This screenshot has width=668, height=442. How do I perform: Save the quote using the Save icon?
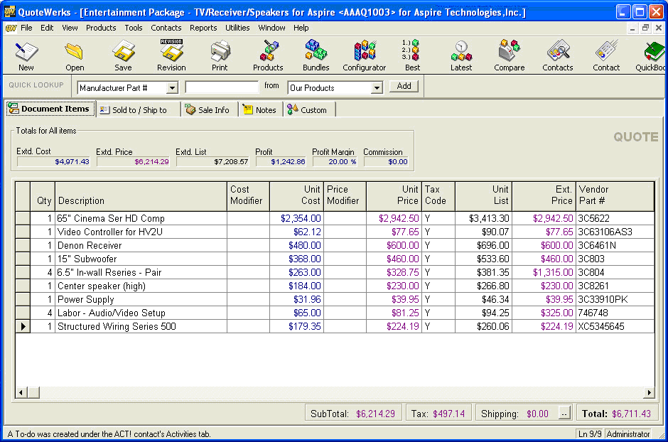(123, 55)
